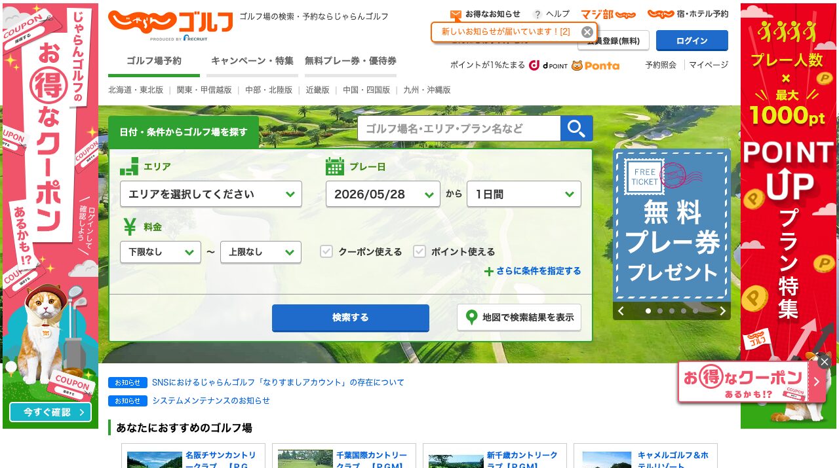Toggle the ポイント使える checkbox
Screen dimensions: 839x468
click(x=419, y=251)
